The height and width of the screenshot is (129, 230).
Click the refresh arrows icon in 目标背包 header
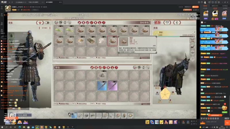(x=65, y=22)
